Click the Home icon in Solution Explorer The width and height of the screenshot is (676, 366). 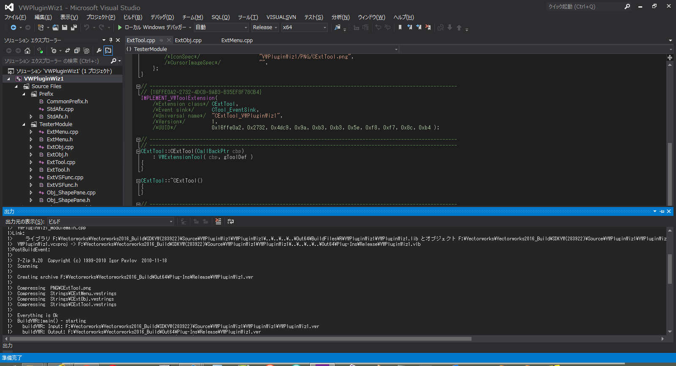pyautogui.click(x=27, y=51)
